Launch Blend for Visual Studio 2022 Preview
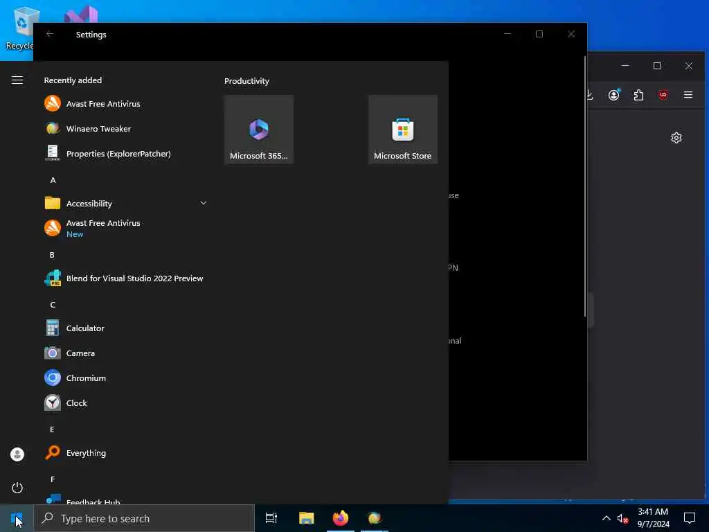Screen dimensions: 709x532 point(125,278)
